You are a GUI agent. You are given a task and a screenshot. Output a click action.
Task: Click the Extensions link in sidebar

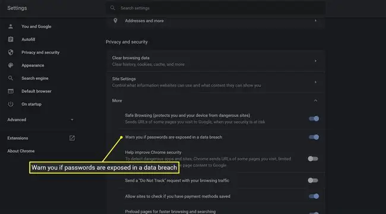pos(18,138)
